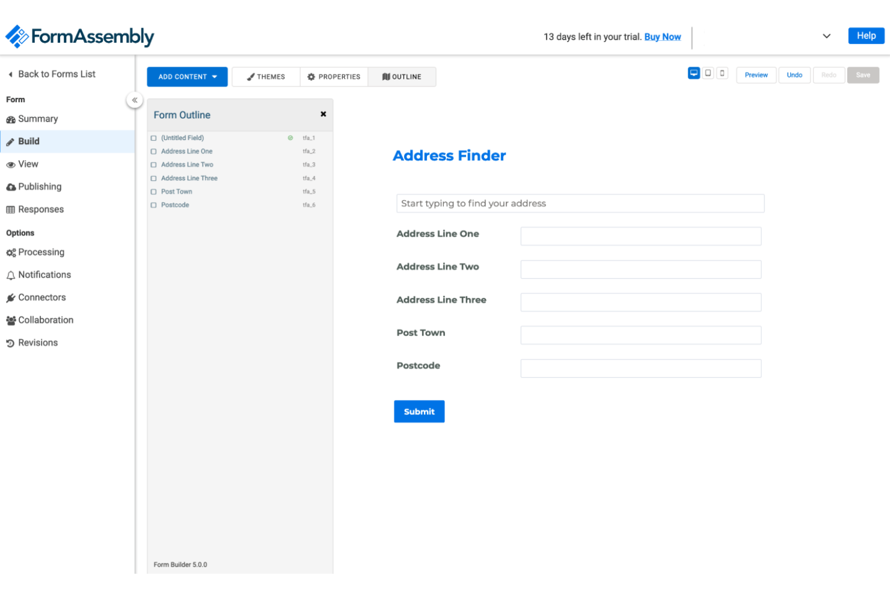Select the Processing options icon

coord(11,252)
